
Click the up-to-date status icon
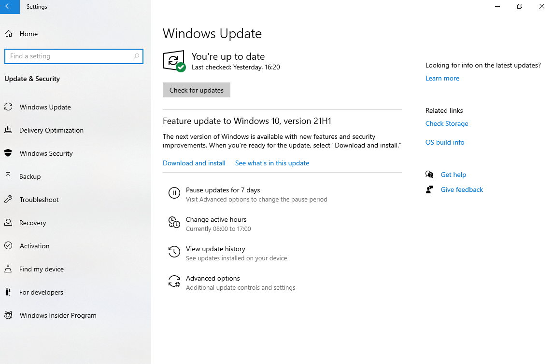pyautogui.click(x=174, y=61)
